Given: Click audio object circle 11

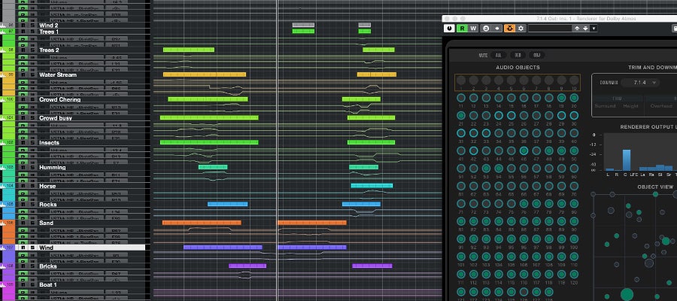Looking at the screenshot, I should point(460,98).
